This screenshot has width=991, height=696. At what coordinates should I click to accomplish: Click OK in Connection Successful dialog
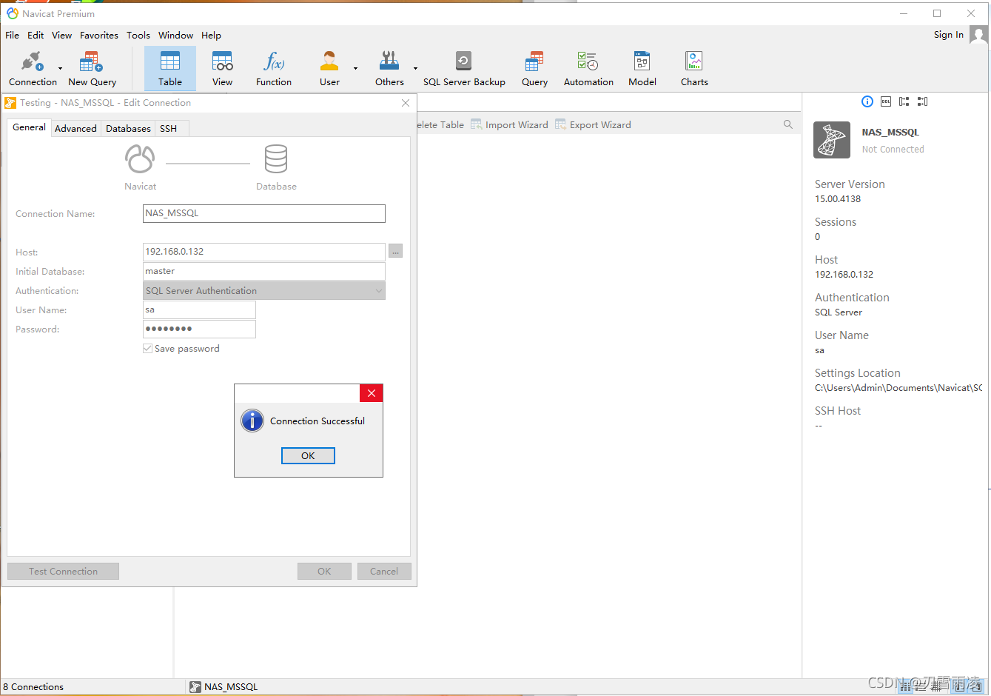tap(308, 455)
